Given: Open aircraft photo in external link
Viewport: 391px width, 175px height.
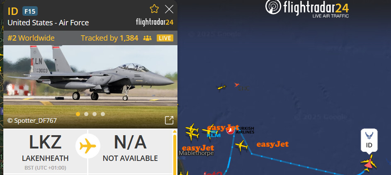Looking at the screenshot, I should point(169,120).
